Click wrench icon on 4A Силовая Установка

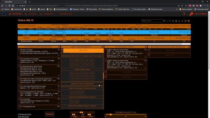tap(58, 63)
